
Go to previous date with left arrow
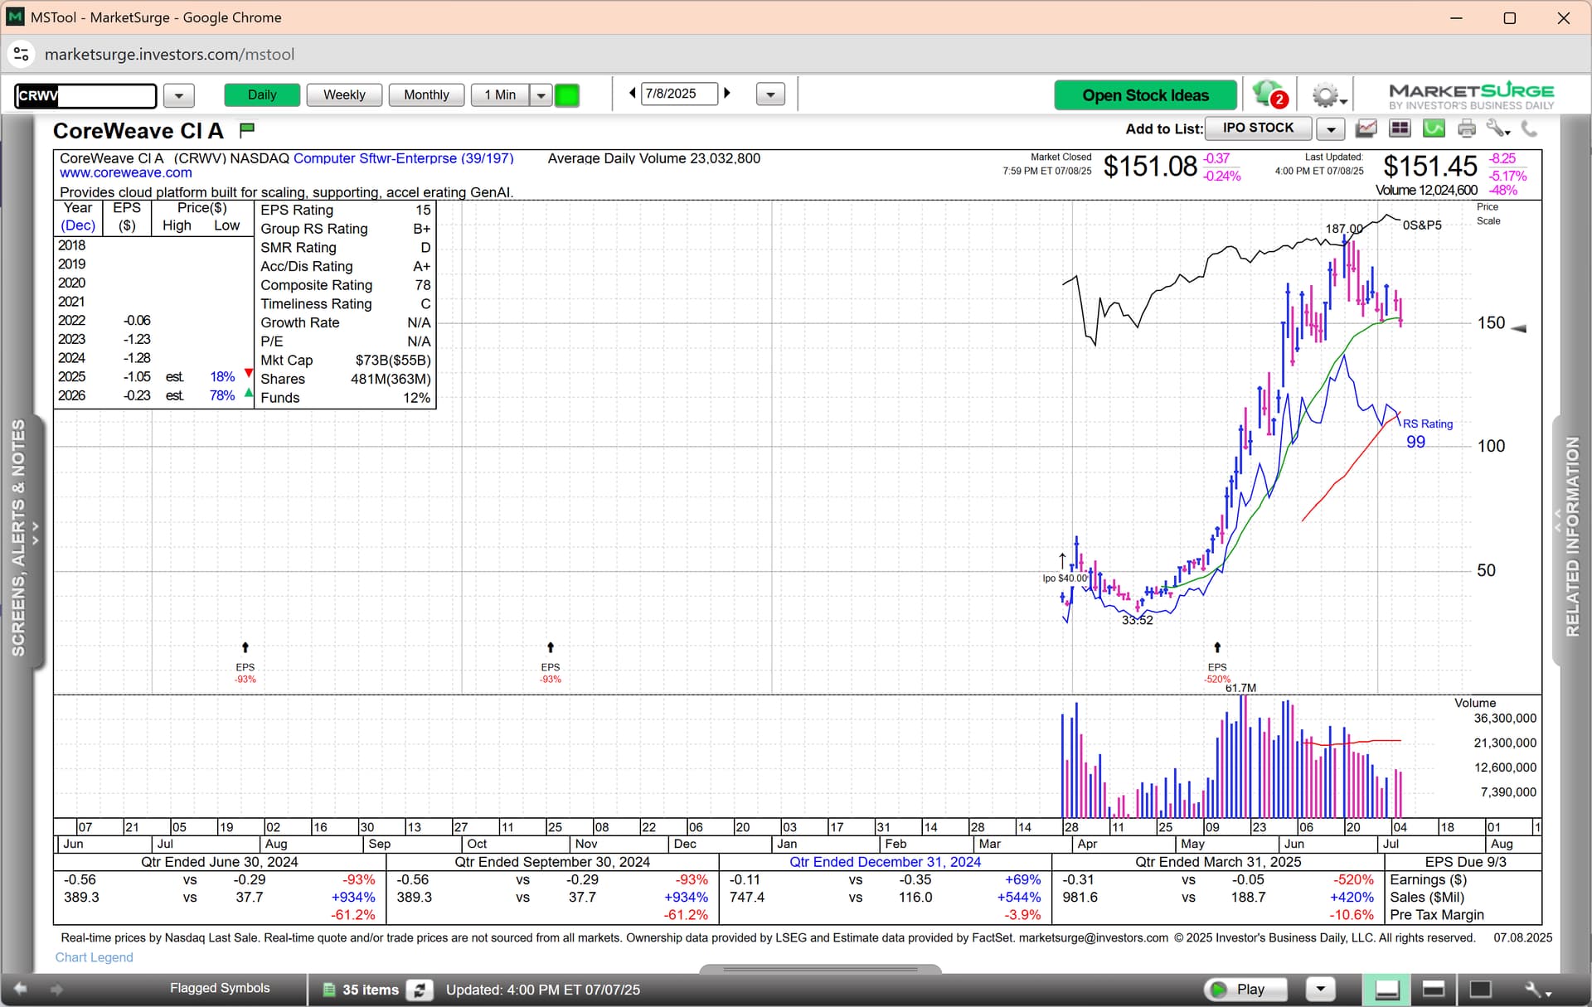(633, 94)
